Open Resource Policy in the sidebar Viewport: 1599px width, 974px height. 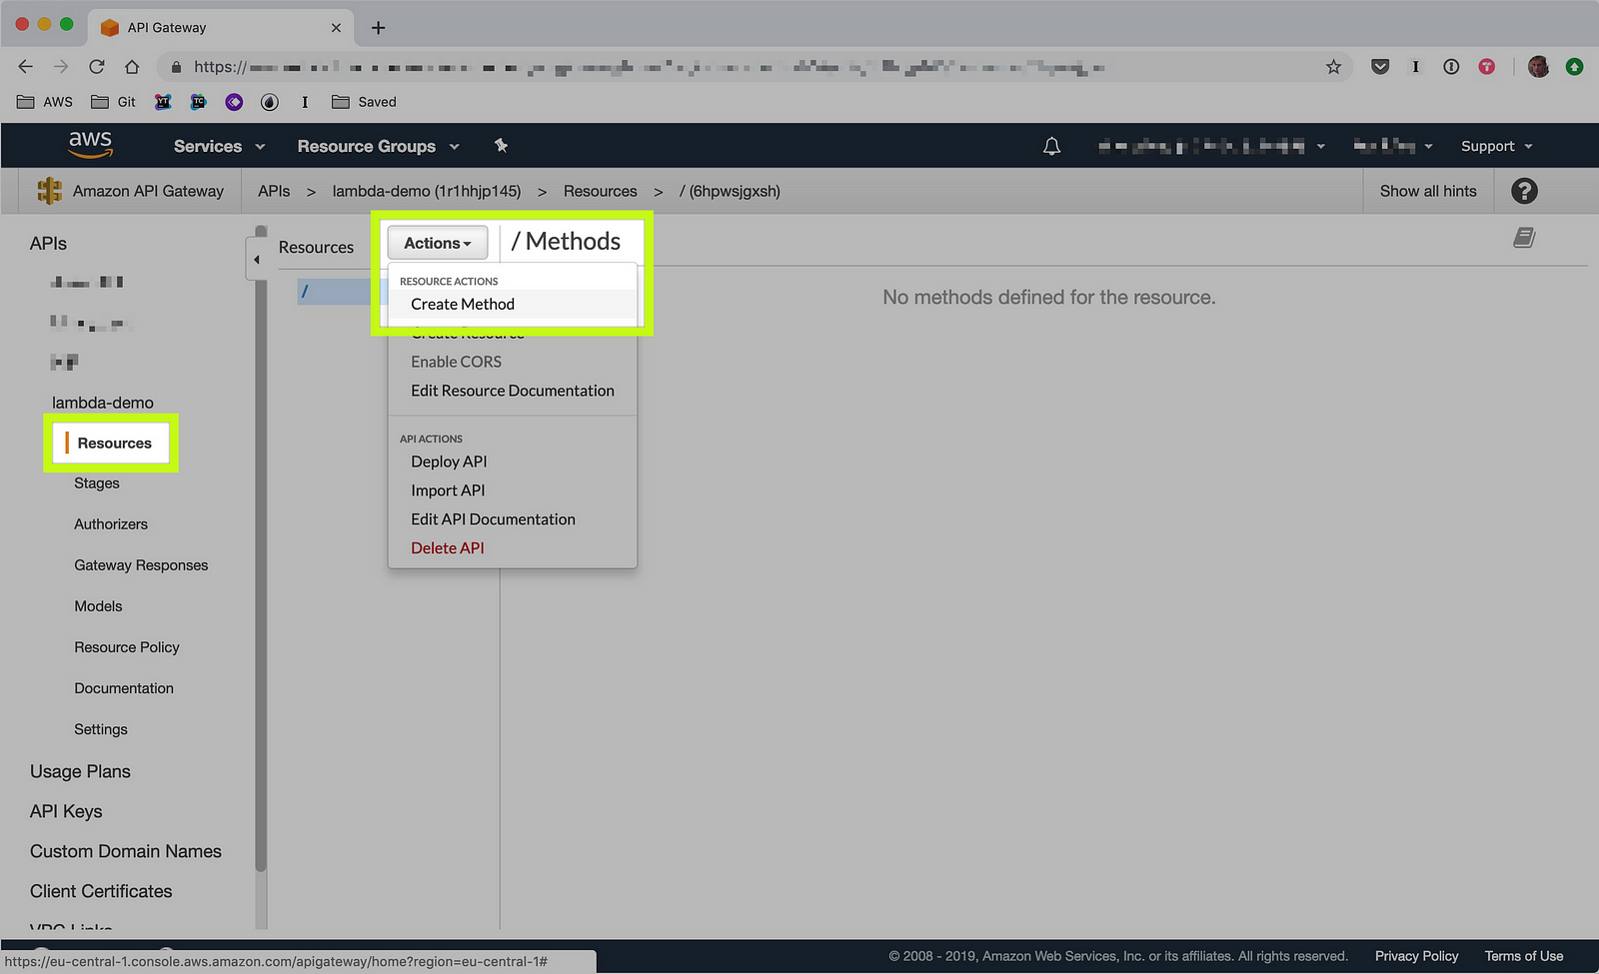pyautogui.click(x=127, y=647)
